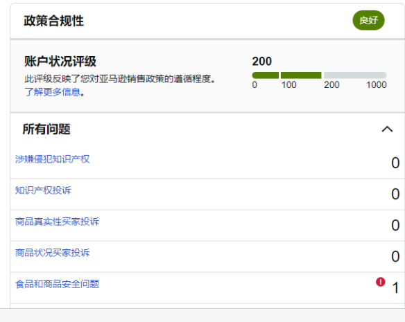
Task: Click the account health rating progress bar
Action: (x=319, y=75)
